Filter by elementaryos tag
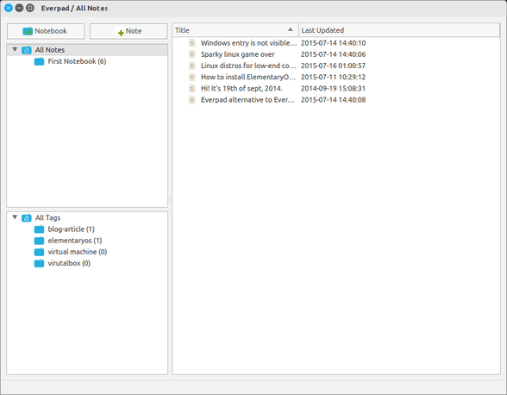 (x=75, y=241)
